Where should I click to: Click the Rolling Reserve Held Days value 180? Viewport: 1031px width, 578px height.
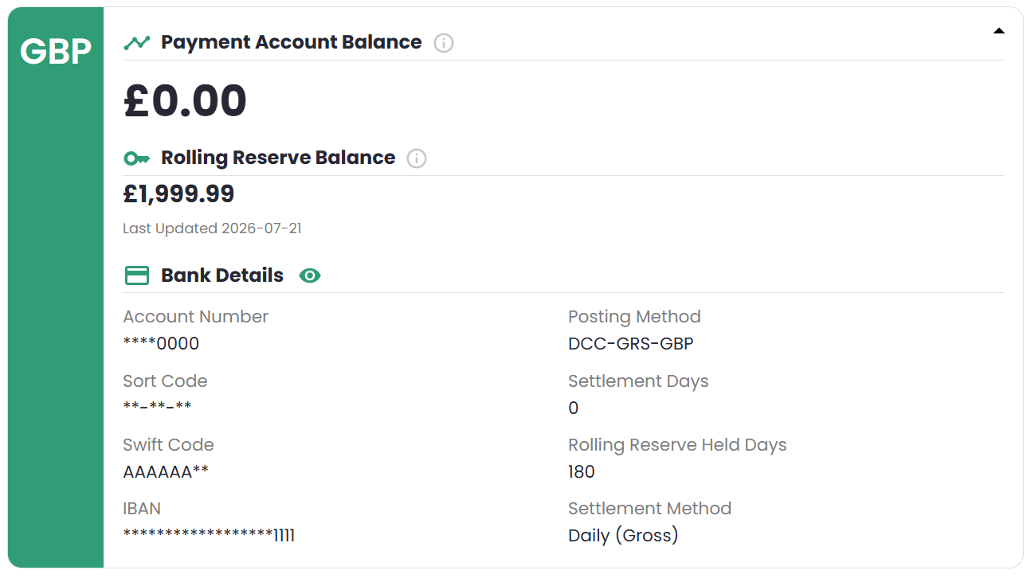pyautogui.click(x=582, y=471)
